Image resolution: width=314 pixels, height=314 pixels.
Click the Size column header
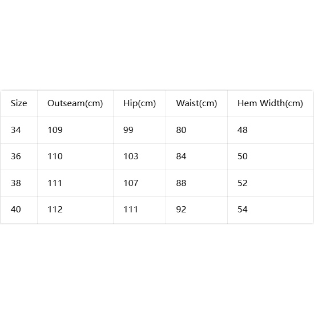[19, 103]
